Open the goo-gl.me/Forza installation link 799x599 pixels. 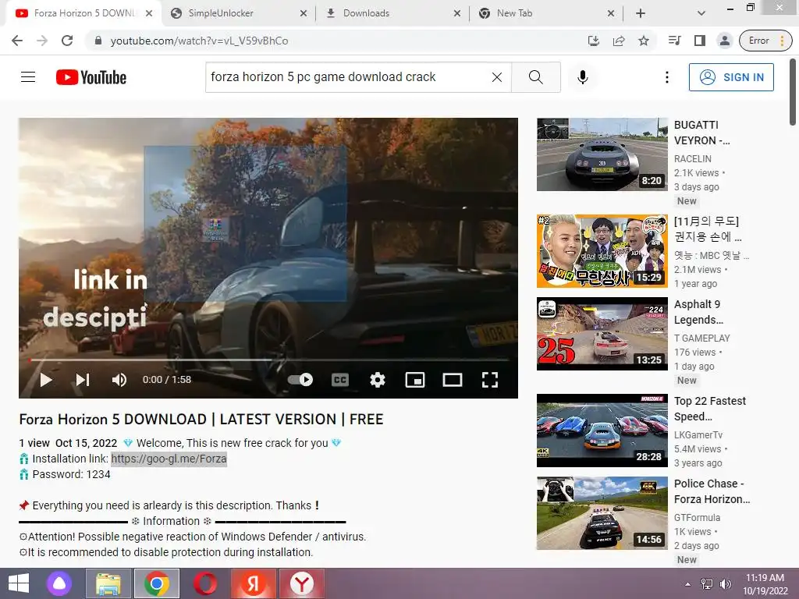click(x=169, y=459)
